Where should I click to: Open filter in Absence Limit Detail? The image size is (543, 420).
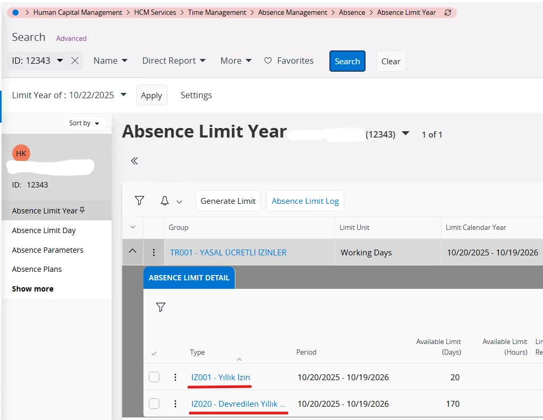(160, 307)
